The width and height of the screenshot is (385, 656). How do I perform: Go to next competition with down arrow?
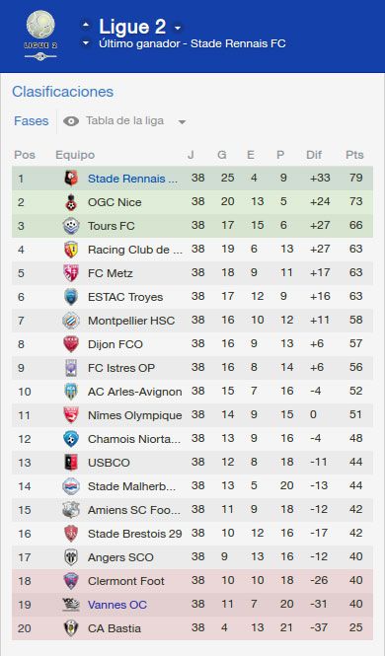pyautogui.click(x=86, y=42)
